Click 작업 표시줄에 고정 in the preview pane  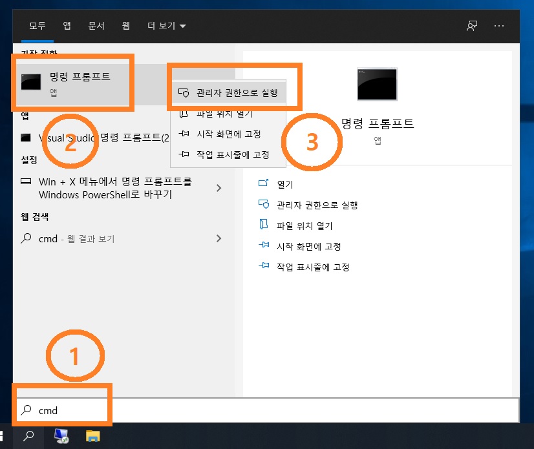click(x=313, y=267)
